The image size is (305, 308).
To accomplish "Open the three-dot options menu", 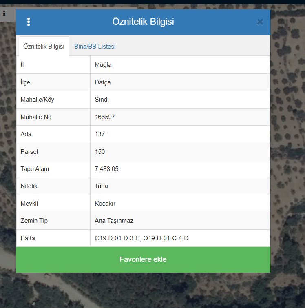I will pos(29,22).
